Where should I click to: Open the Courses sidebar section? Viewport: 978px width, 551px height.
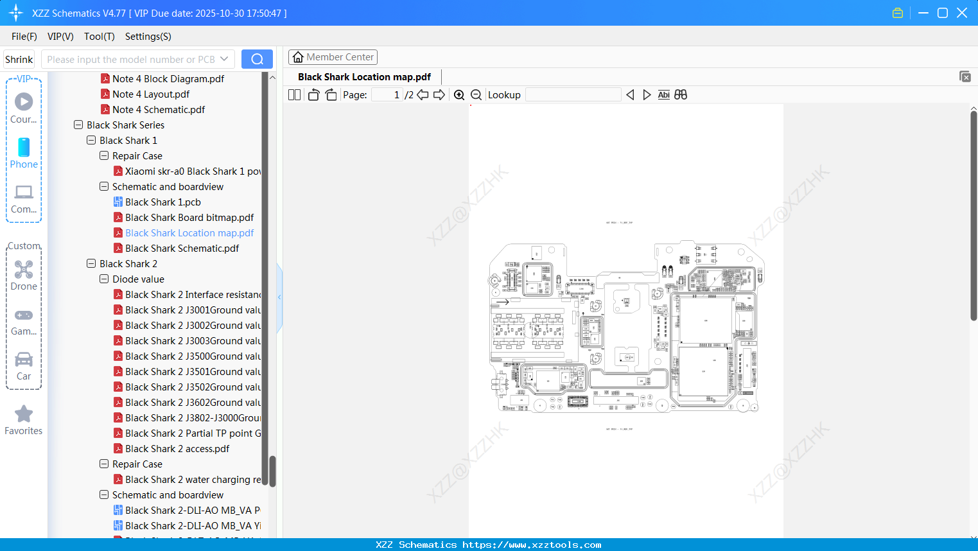click(24, 108)
